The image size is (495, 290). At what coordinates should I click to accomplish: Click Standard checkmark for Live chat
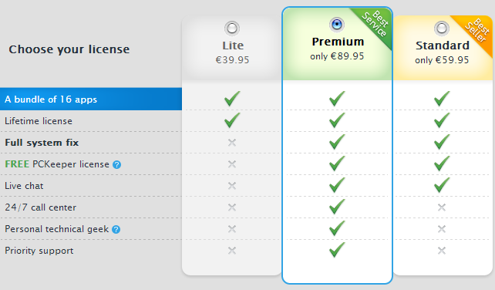coord(442,185)
